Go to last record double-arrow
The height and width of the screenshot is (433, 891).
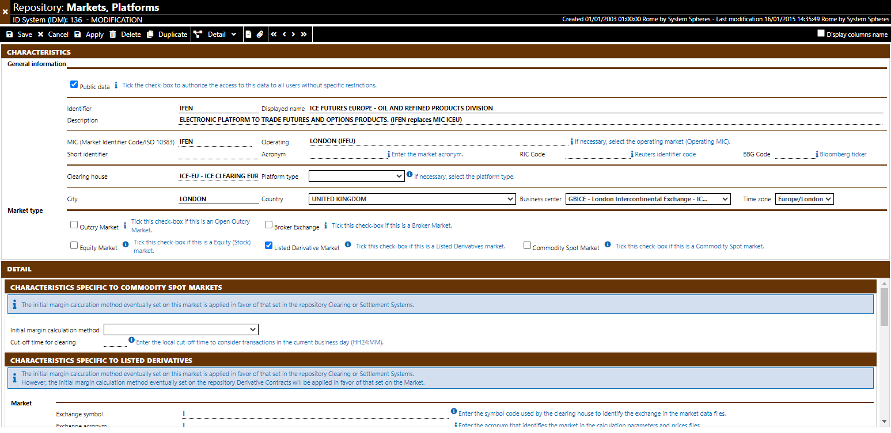pos(304,35)
